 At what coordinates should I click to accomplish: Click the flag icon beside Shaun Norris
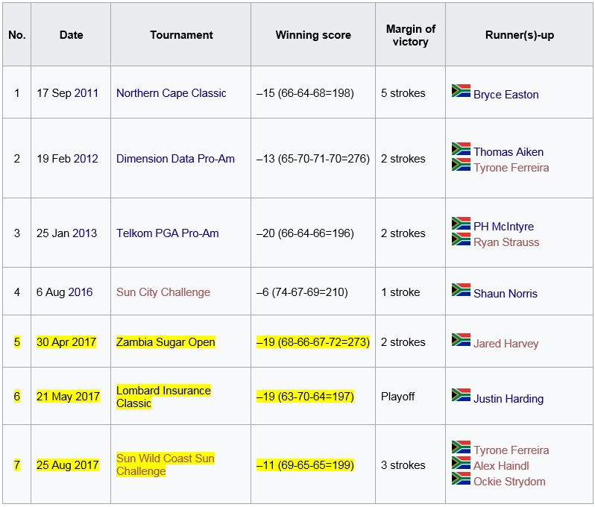461,289
